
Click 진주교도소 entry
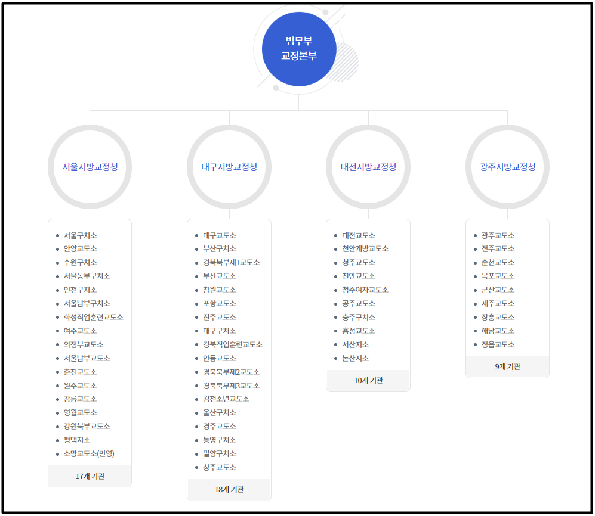point(220,317)
